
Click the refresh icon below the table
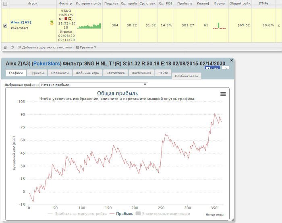[12, 47]
